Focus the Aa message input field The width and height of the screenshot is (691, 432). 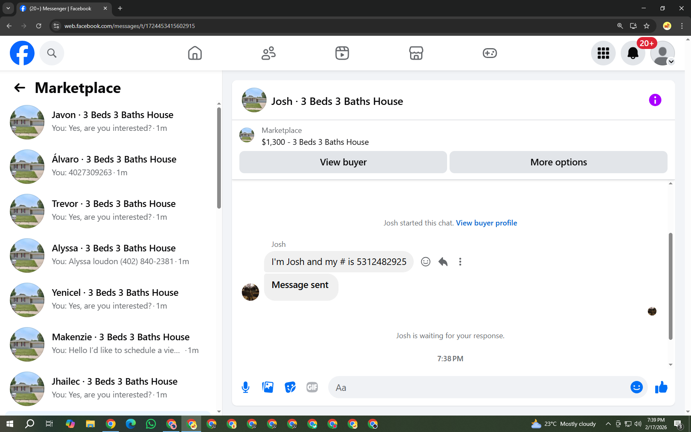[479, 388]
